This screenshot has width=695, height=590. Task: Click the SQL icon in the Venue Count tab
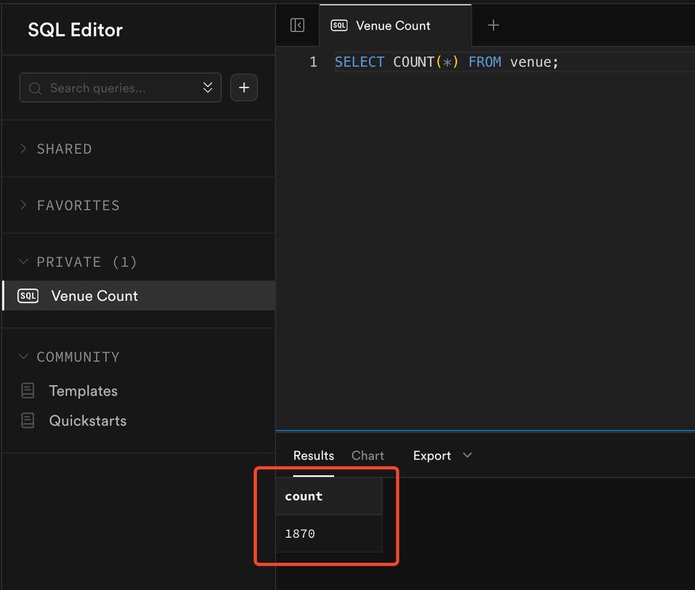[x=339, y=26]
